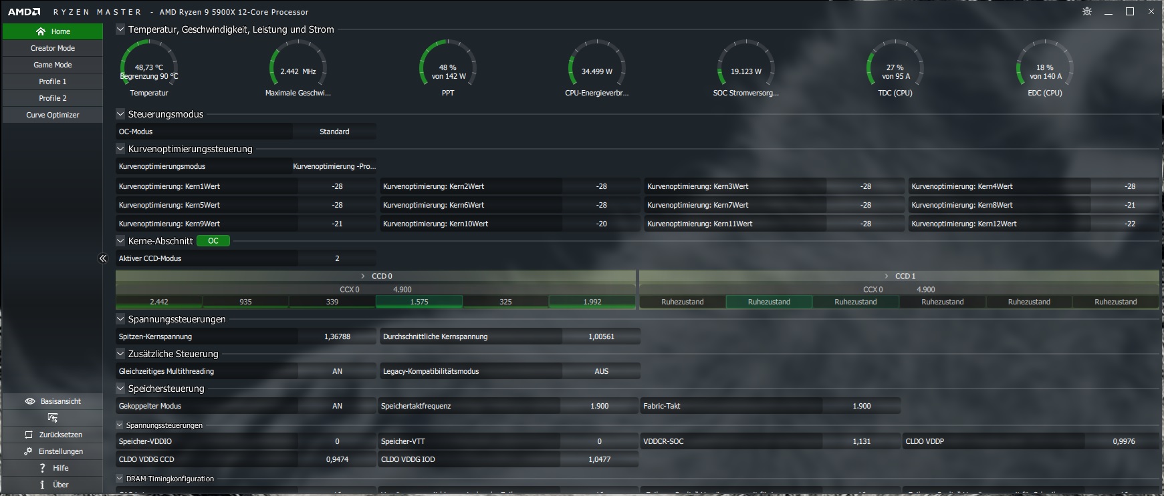Click core cell showing 2.442
Image resolution: width=1164 pixels, height=496 pixels.
pyautogui.click(x=159, y=302)
